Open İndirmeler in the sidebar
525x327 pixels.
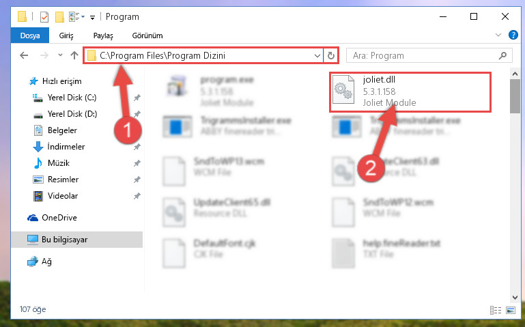pos(66,147)
